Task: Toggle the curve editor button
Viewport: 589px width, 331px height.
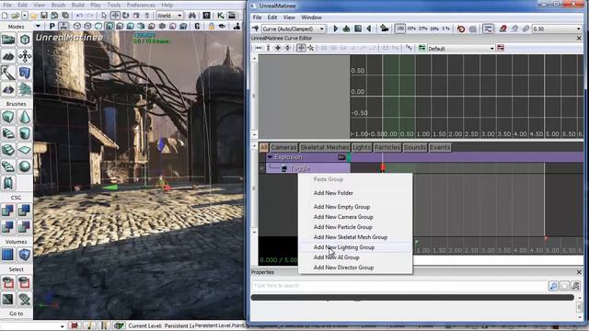Action: 488,29
